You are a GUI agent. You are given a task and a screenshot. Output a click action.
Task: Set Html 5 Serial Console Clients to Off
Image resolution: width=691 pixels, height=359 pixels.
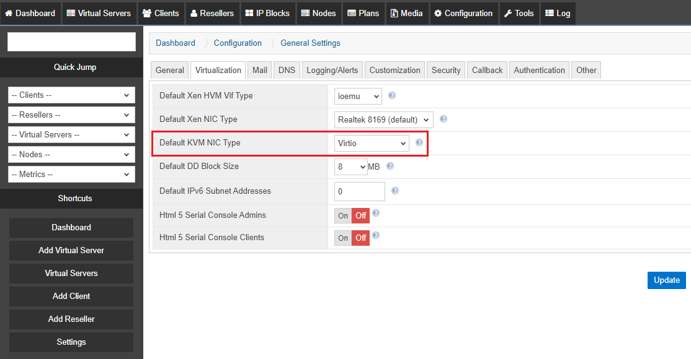(x=360, y=238)
